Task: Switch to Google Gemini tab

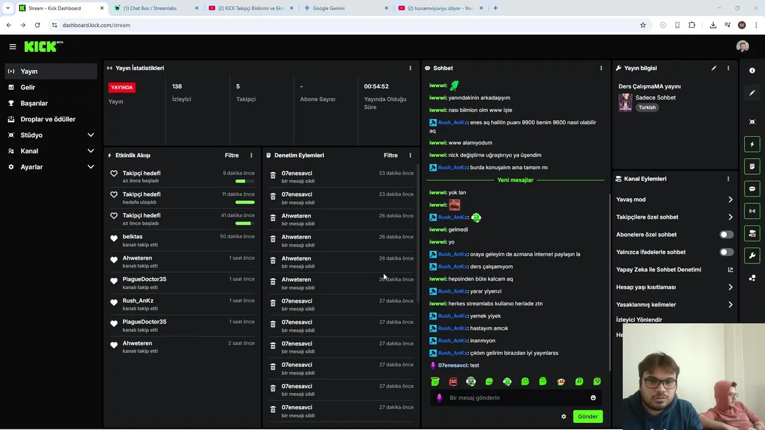Action: click(347, 8)
